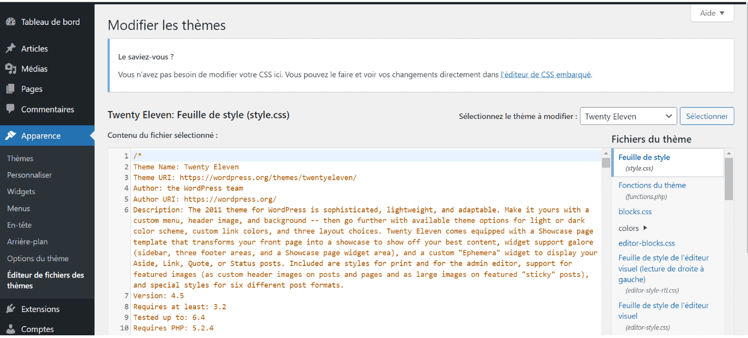
Task: Click the Tableau de bord dashboard icon
Action: pos(10,22)
